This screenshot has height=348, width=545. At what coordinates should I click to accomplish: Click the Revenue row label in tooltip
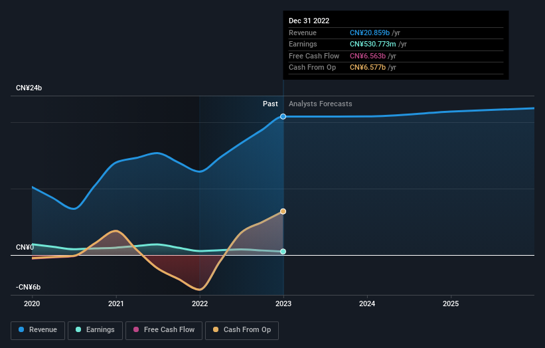[x=303, y=33]
